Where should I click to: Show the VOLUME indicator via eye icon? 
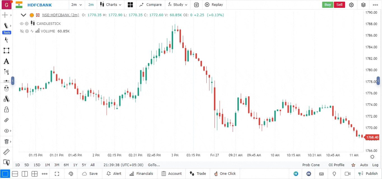(22, 31)
